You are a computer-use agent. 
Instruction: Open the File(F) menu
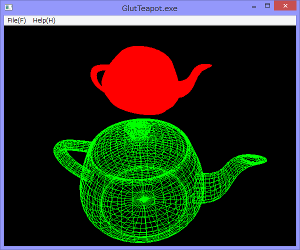pos(16,20)
